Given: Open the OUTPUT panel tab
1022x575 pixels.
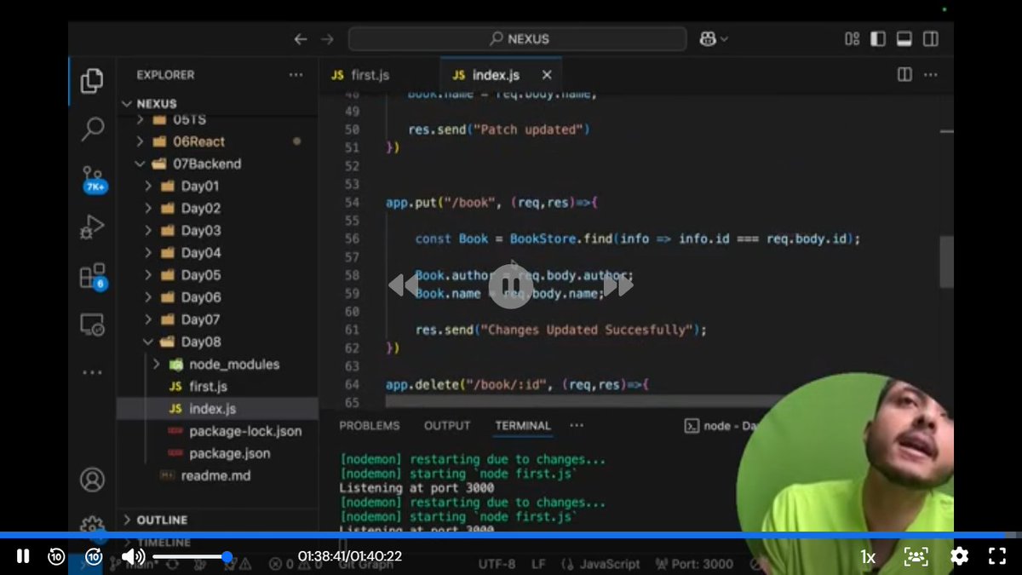Looking at the screenshot, I should (x=447, y=425).
